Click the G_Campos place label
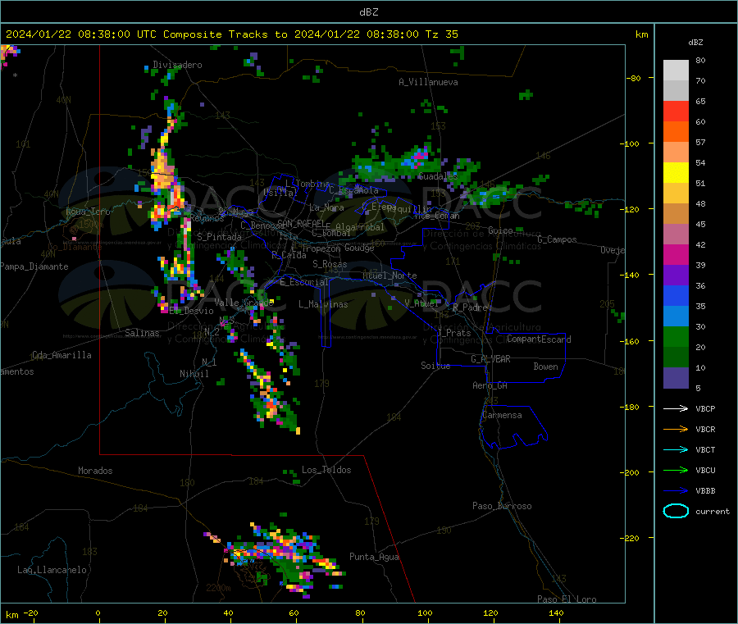The image size is (738, 624). point(557,239)
